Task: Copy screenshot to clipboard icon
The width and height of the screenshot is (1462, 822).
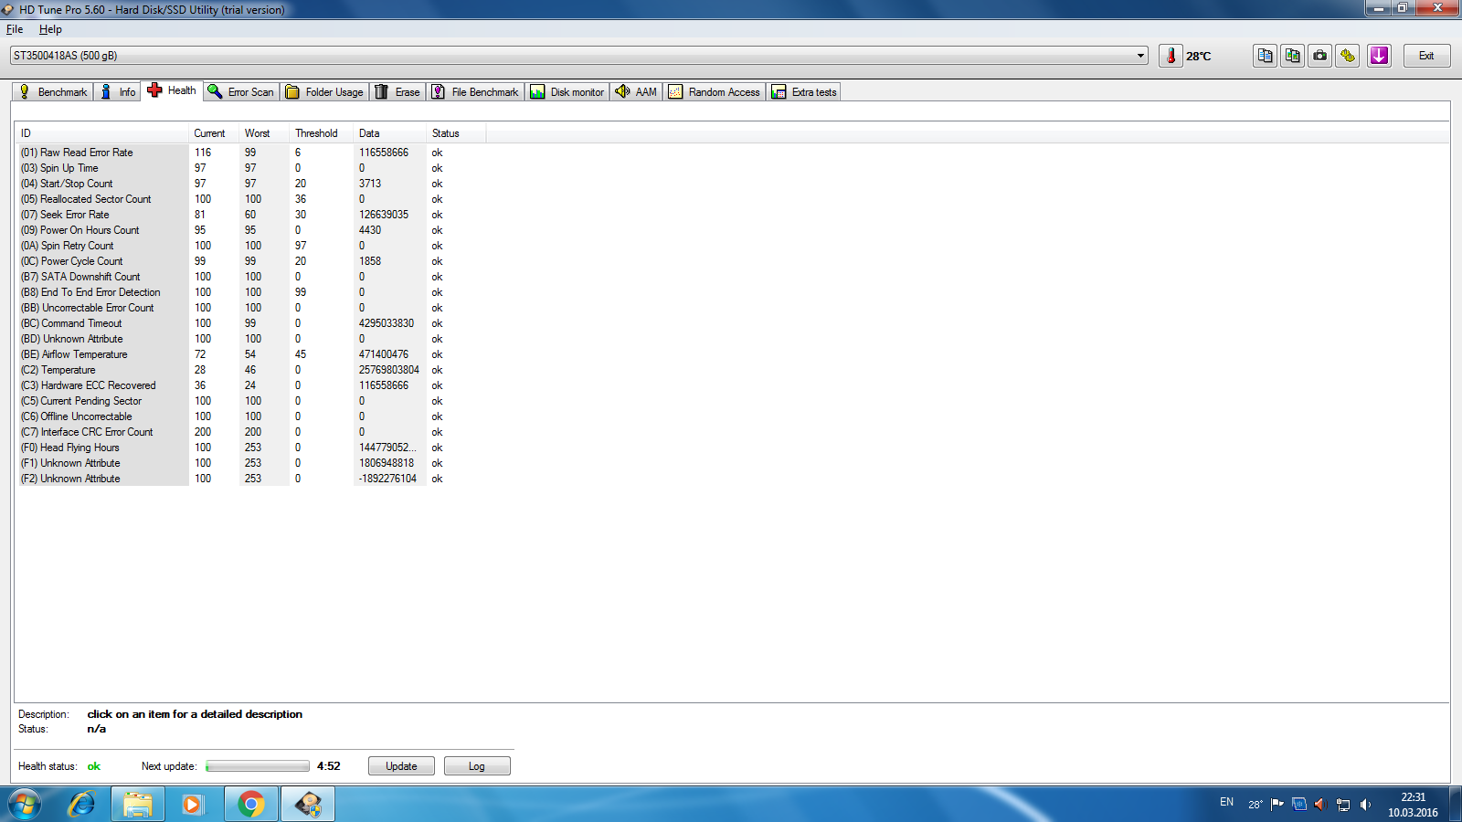Action: coord(1292,56)
